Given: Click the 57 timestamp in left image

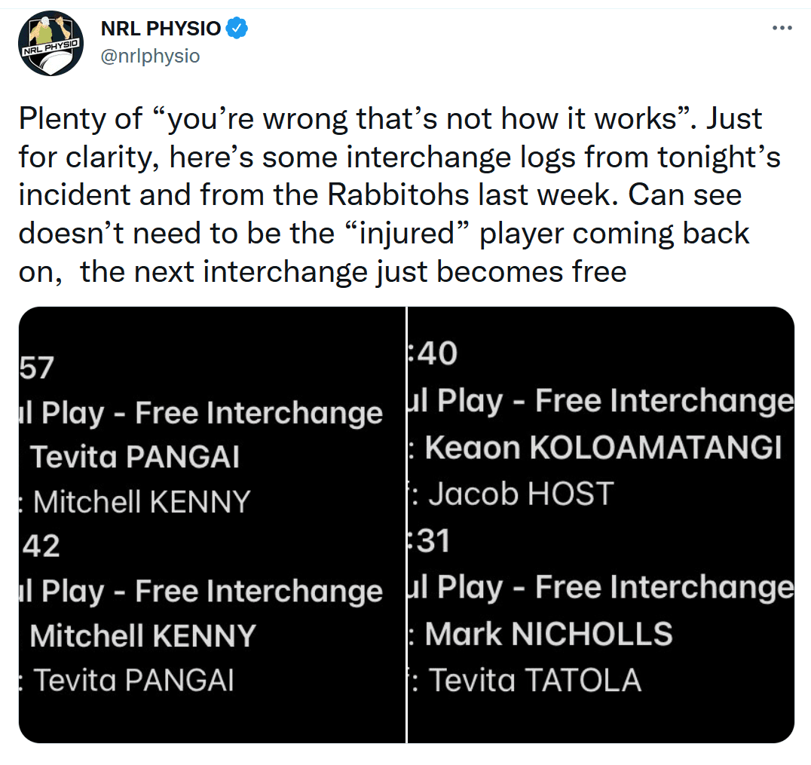Looking at the screenshot, I should coord(37,369).
